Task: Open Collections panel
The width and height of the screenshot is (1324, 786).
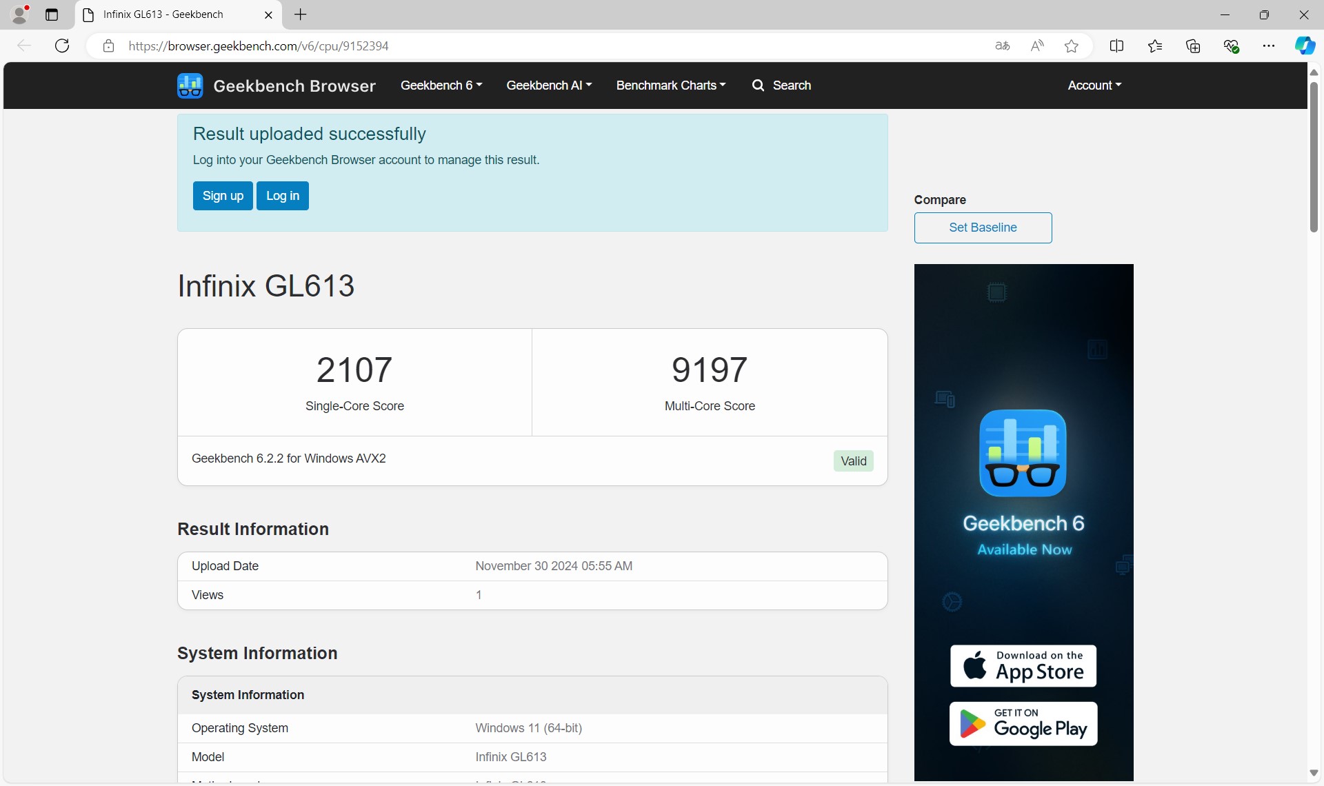Action: [x=1193, y=46]
